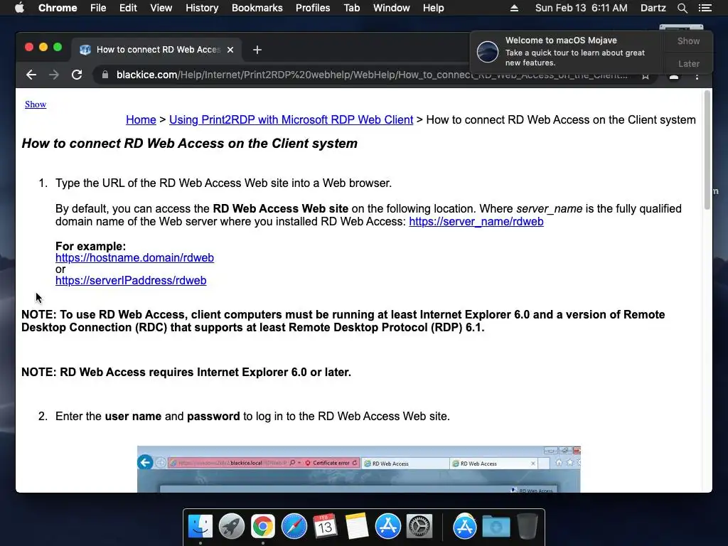Open the Chrome application menu
The image size is (728, 546).
58,8
